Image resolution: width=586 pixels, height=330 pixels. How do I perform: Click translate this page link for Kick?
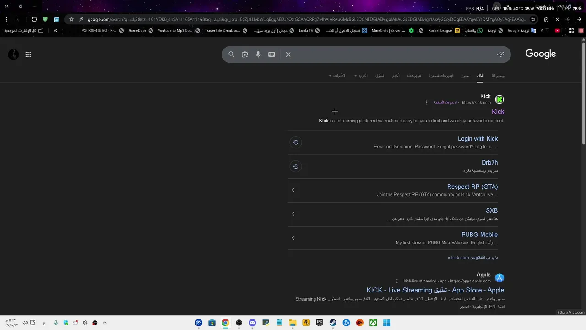(445, 103)
